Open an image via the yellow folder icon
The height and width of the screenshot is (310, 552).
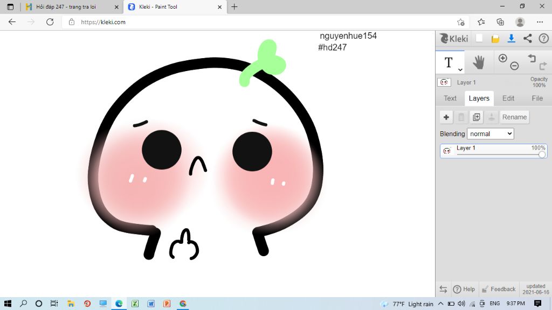(x=495, y=39)
